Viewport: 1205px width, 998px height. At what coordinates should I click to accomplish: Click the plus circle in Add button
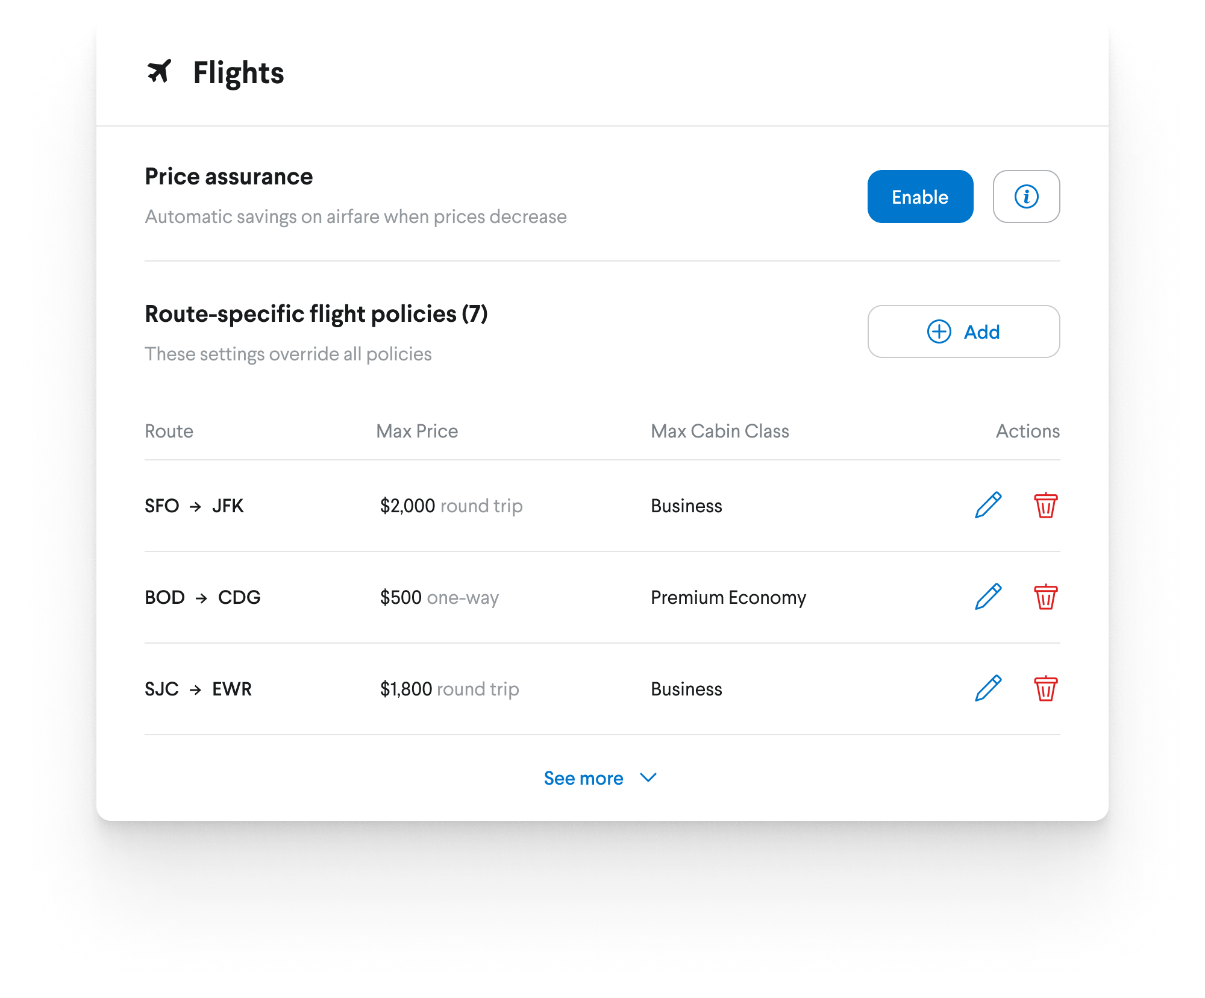pyautogui.click(x=939, y=331)
